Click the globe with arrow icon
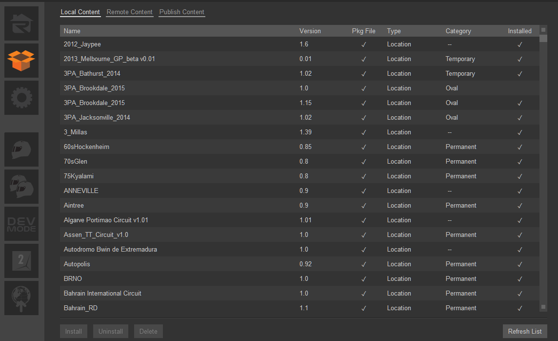 21,298
